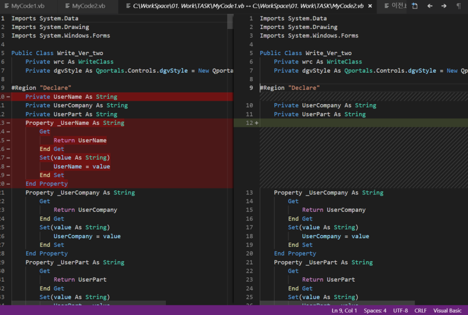The image size is (468, 315).
Task: Click '#Region "Declare"' in the right pane
Action: (290, 88)
